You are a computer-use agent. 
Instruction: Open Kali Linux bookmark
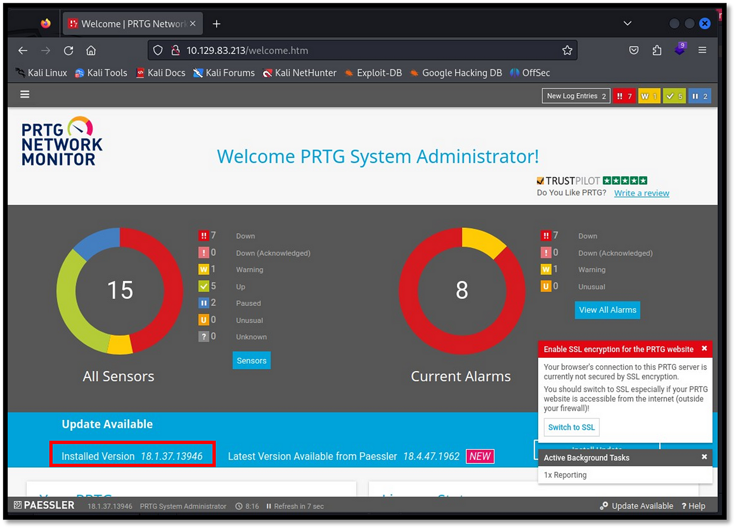(x=42, y=73)
